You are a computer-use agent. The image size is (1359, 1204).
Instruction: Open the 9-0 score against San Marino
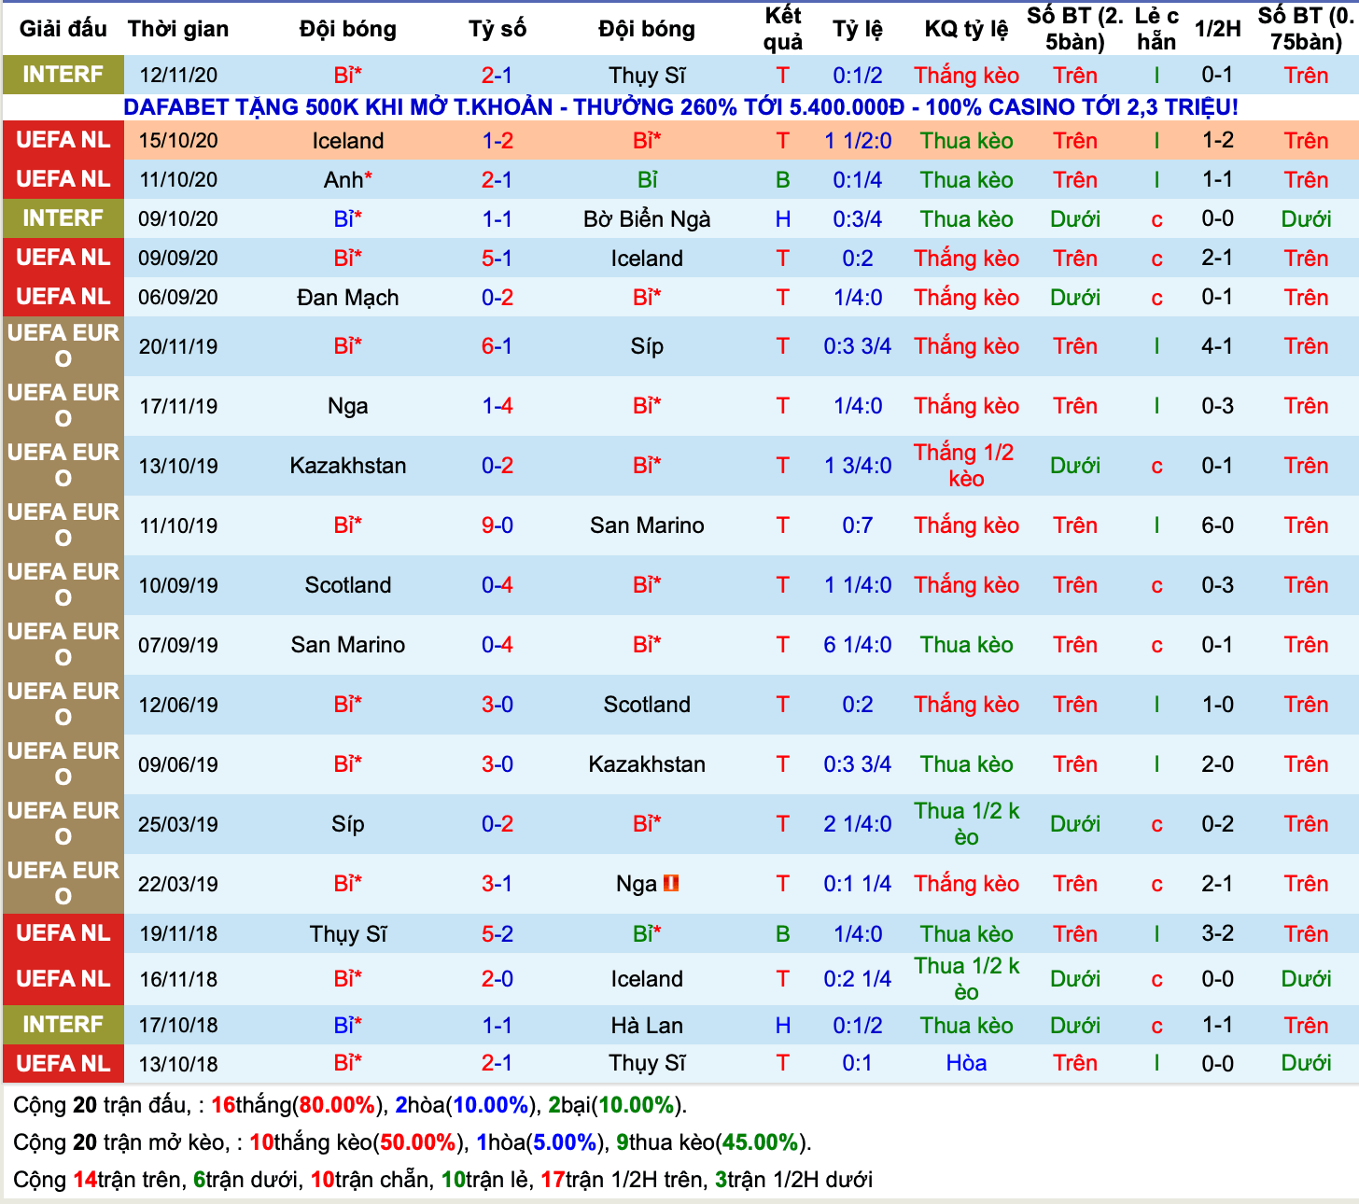(497, 525)
